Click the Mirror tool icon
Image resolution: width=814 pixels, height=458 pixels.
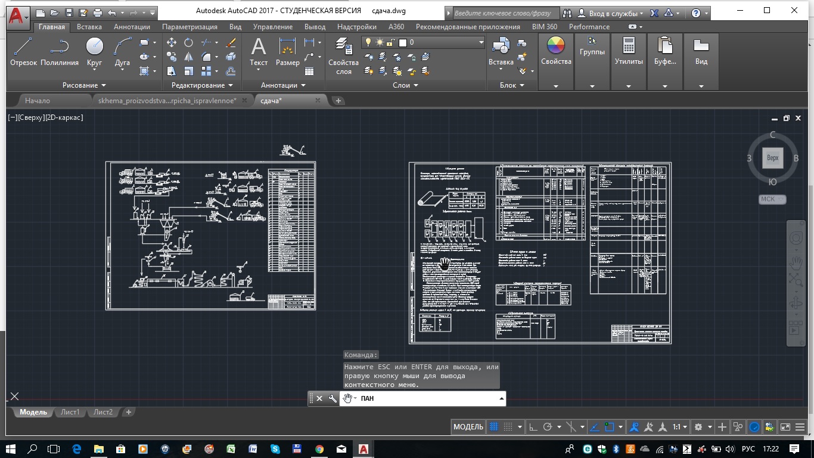(188, 57)
